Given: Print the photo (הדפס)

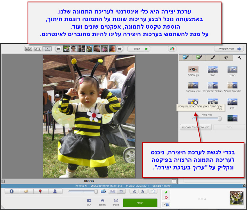Looking at the screenshot, I should (102, 202).
